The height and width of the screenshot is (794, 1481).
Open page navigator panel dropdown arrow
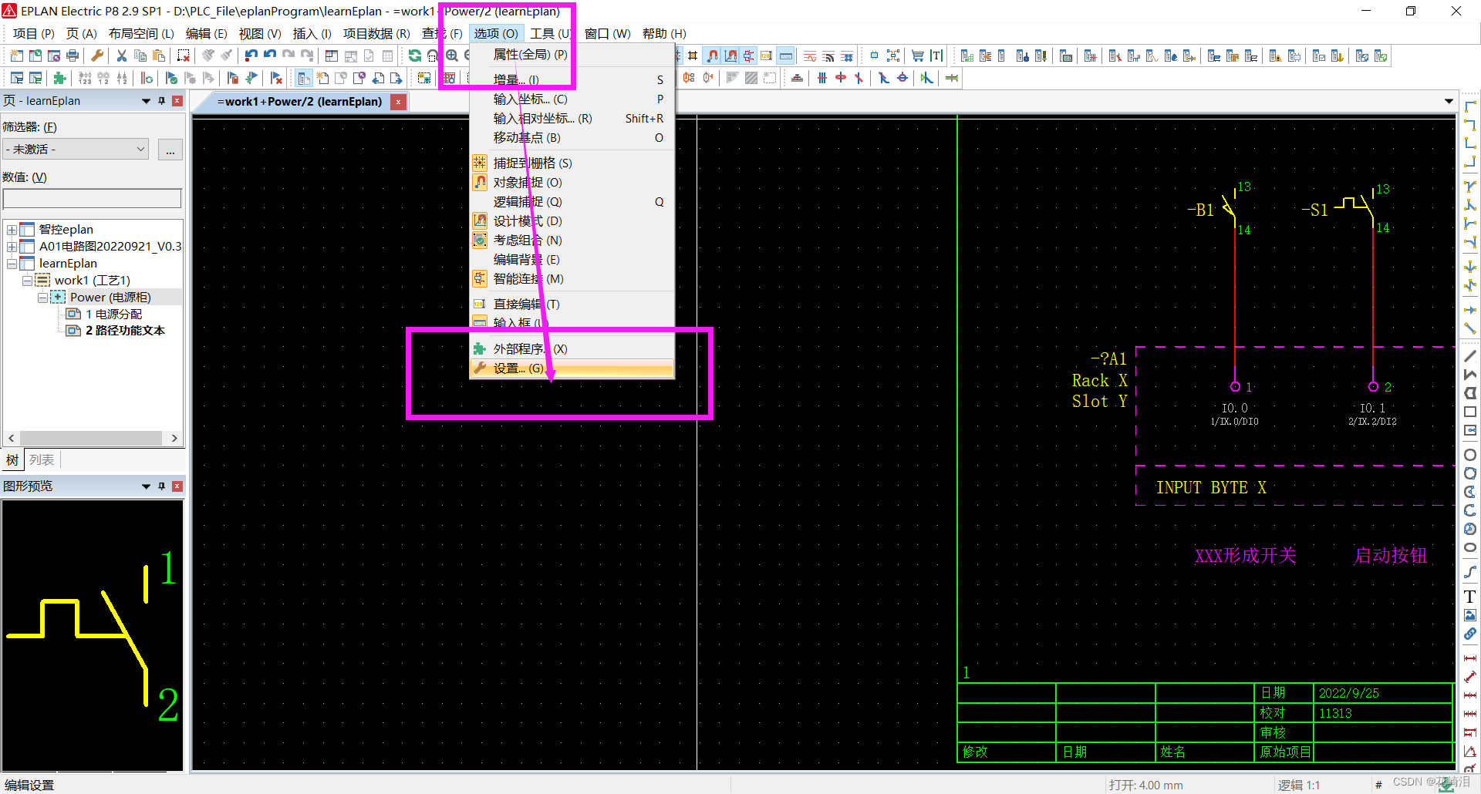point(146,101)
